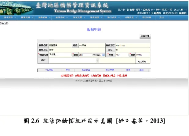Click the 備註 column header in bottom table
Image resolution: width=189 pixels, height=136 pixels.
141,70
